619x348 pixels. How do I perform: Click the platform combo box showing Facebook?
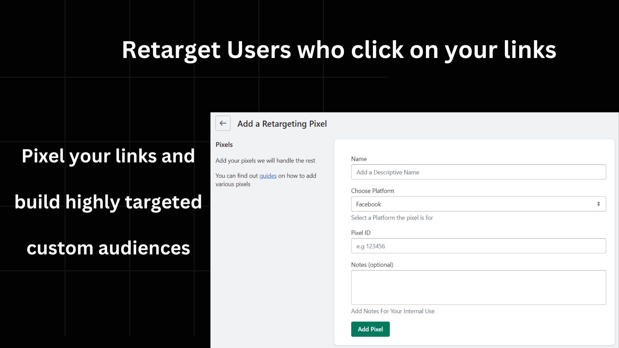point(479,204)
